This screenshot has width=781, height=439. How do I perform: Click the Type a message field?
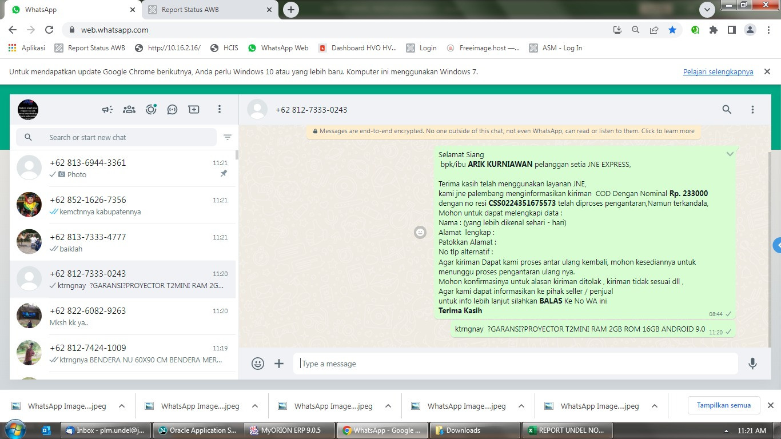point(516,364)
